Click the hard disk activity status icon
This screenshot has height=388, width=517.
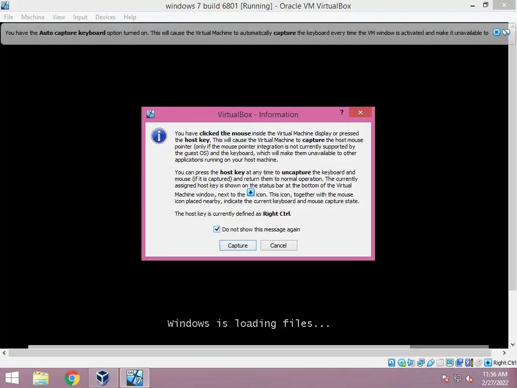[392, 363]
